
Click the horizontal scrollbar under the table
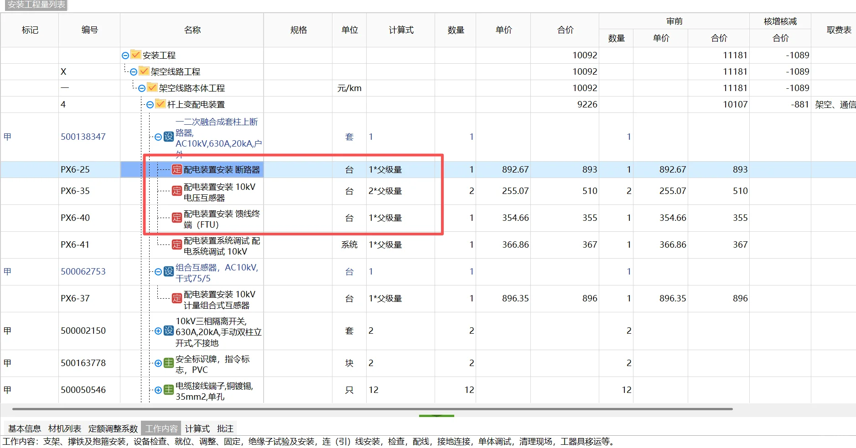[x=372, y=409]
